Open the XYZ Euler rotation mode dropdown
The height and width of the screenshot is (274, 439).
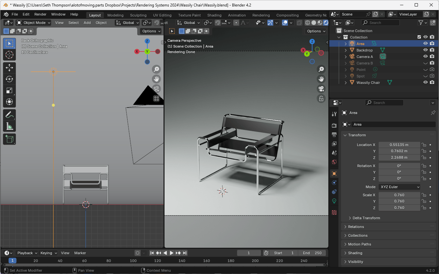point(399,187)
